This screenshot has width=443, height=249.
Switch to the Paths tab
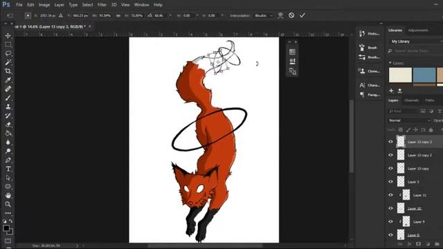(x=429, y=100)
